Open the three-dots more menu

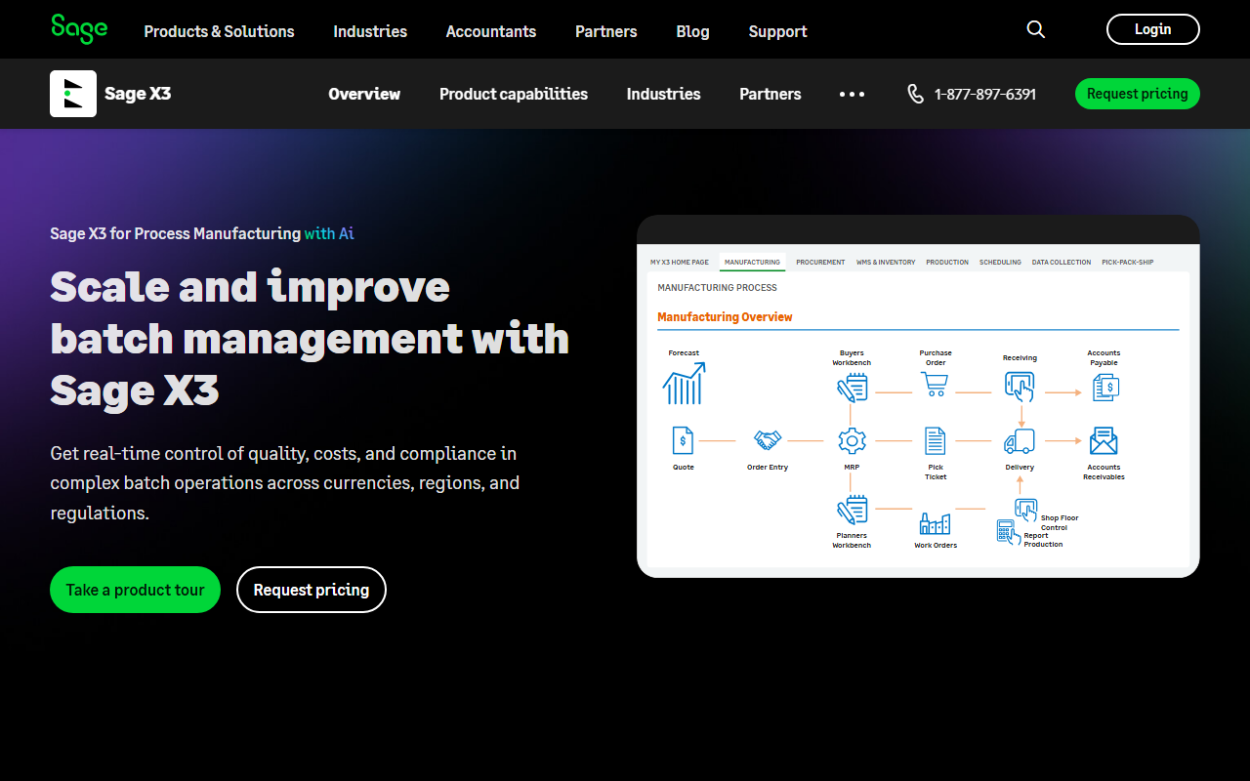[852, 94]
